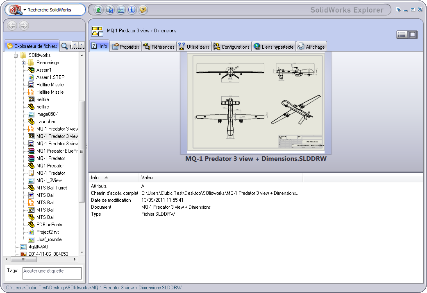The height and width of the screenshot is (293, 427).
Task: Open the search type dropdown arrow
Action: coord(25,10)
